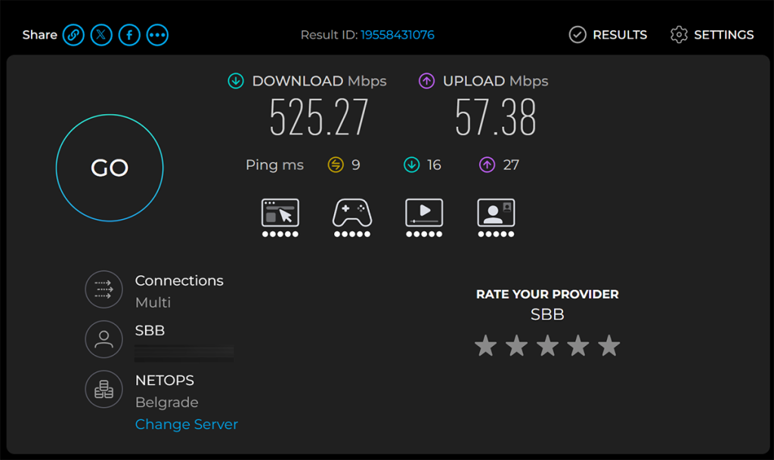Copy the result link via the share link icon
Image resolution: width=774 pixels, height=460 pixels.
tap(73, 35)
